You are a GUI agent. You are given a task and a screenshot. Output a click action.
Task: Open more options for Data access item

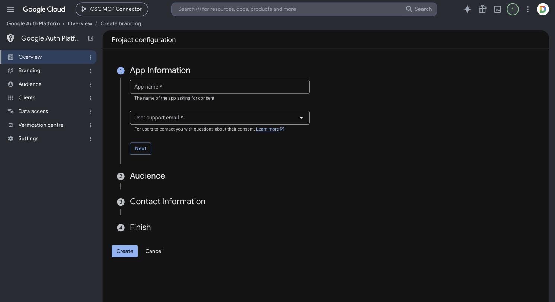click(x=90, y=112)
